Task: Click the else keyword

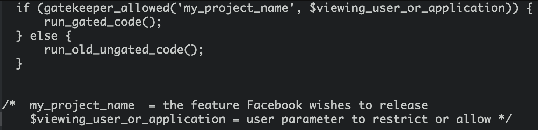Action: pos(44,36)
